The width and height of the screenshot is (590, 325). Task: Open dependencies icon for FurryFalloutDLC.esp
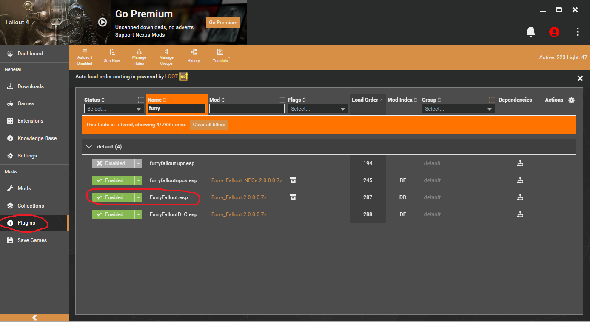520,214
